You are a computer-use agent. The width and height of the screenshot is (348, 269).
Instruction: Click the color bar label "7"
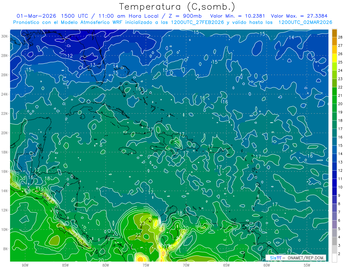(x=339, y=212)
